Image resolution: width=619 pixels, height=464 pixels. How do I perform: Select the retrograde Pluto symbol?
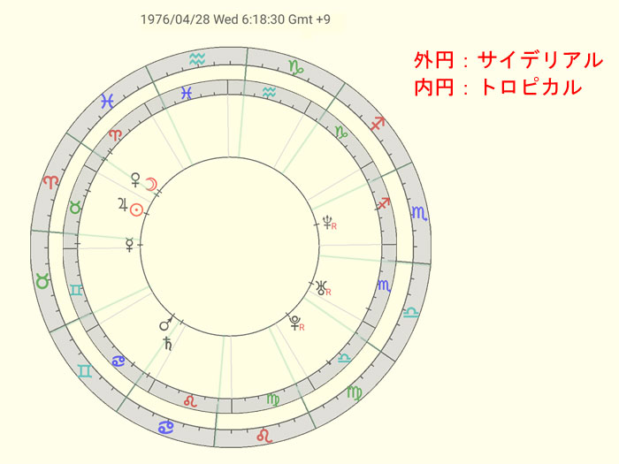click(296, 323)
